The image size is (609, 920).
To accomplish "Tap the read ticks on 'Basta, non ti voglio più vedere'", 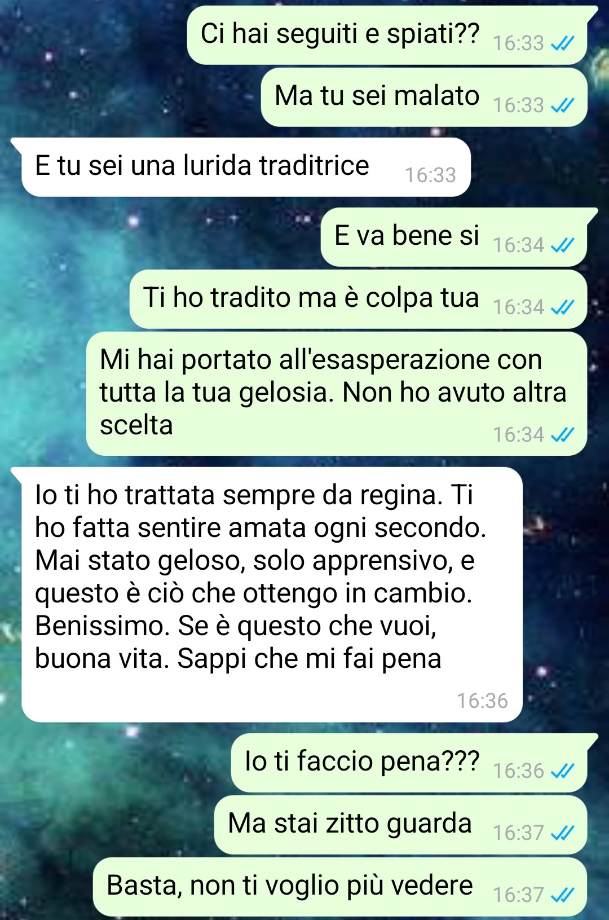I will click(x=562, y=895).
